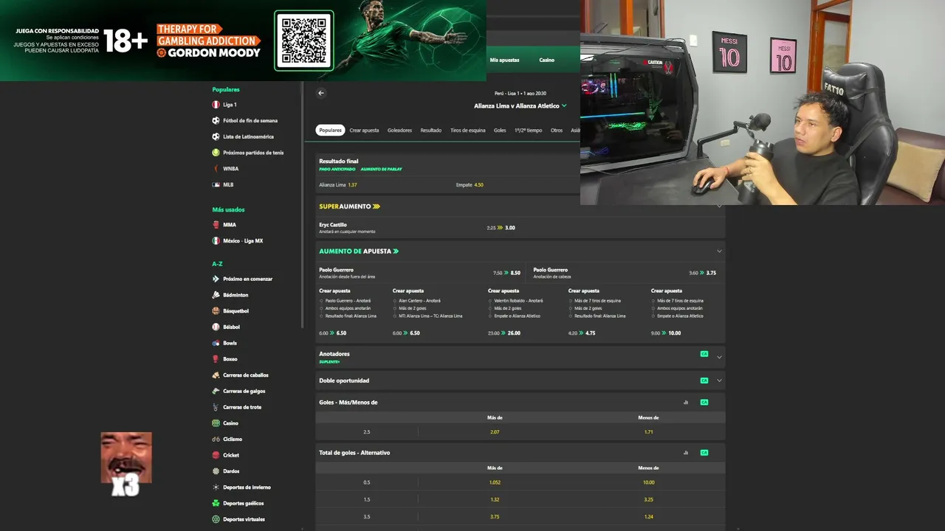
Task: Click the CA badge on Anotadores row
Action: 704,354
